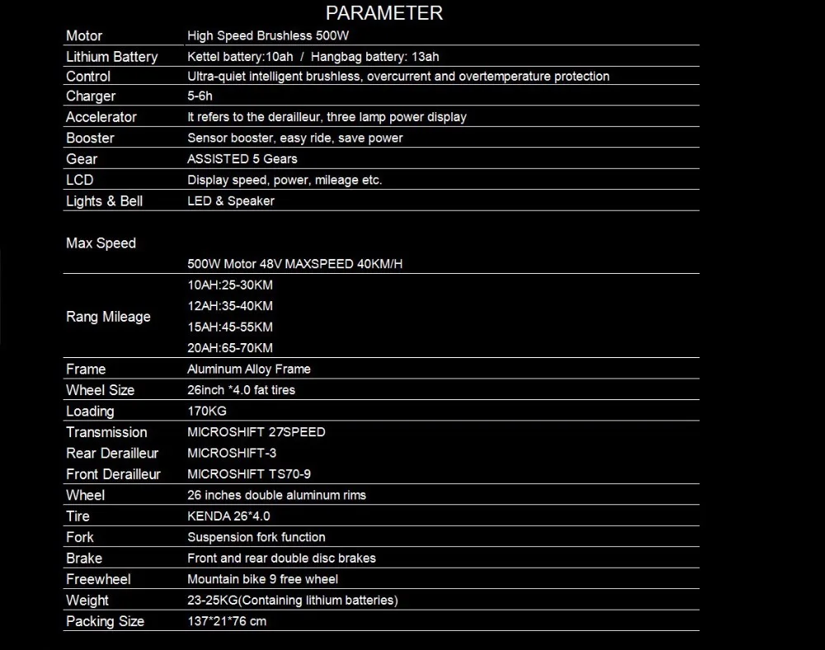Click the '12AH:35-40KM' range value
The image size is (825, 650).
coord(230,306)
